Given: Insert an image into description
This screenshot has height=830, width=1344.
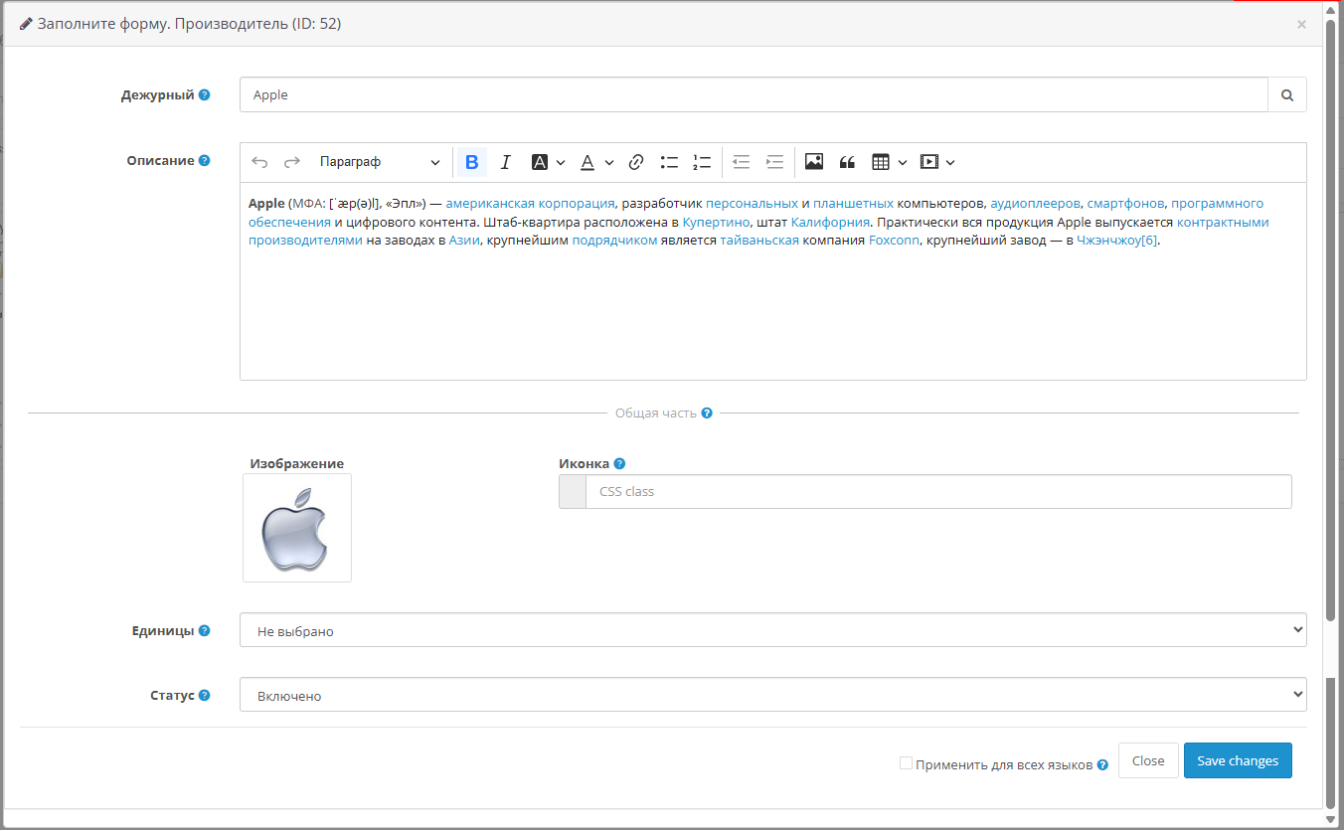Looking at the screenshot, I should [814, 162].
